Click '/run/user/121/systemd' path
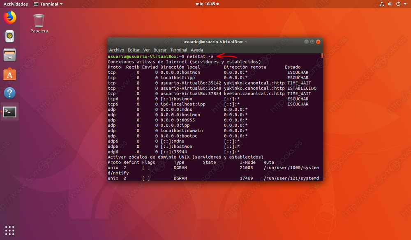This screenshot has height=240, width=411. point(291,178)
